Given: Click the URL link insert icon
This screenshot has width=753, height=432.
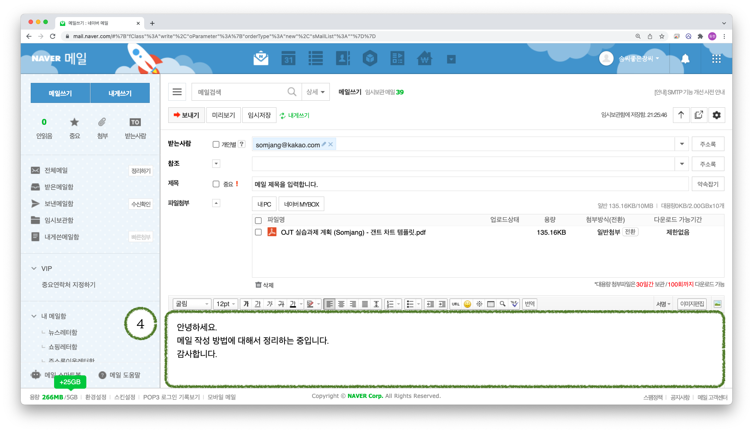Looking at the screenshot, I should (455, 304).
